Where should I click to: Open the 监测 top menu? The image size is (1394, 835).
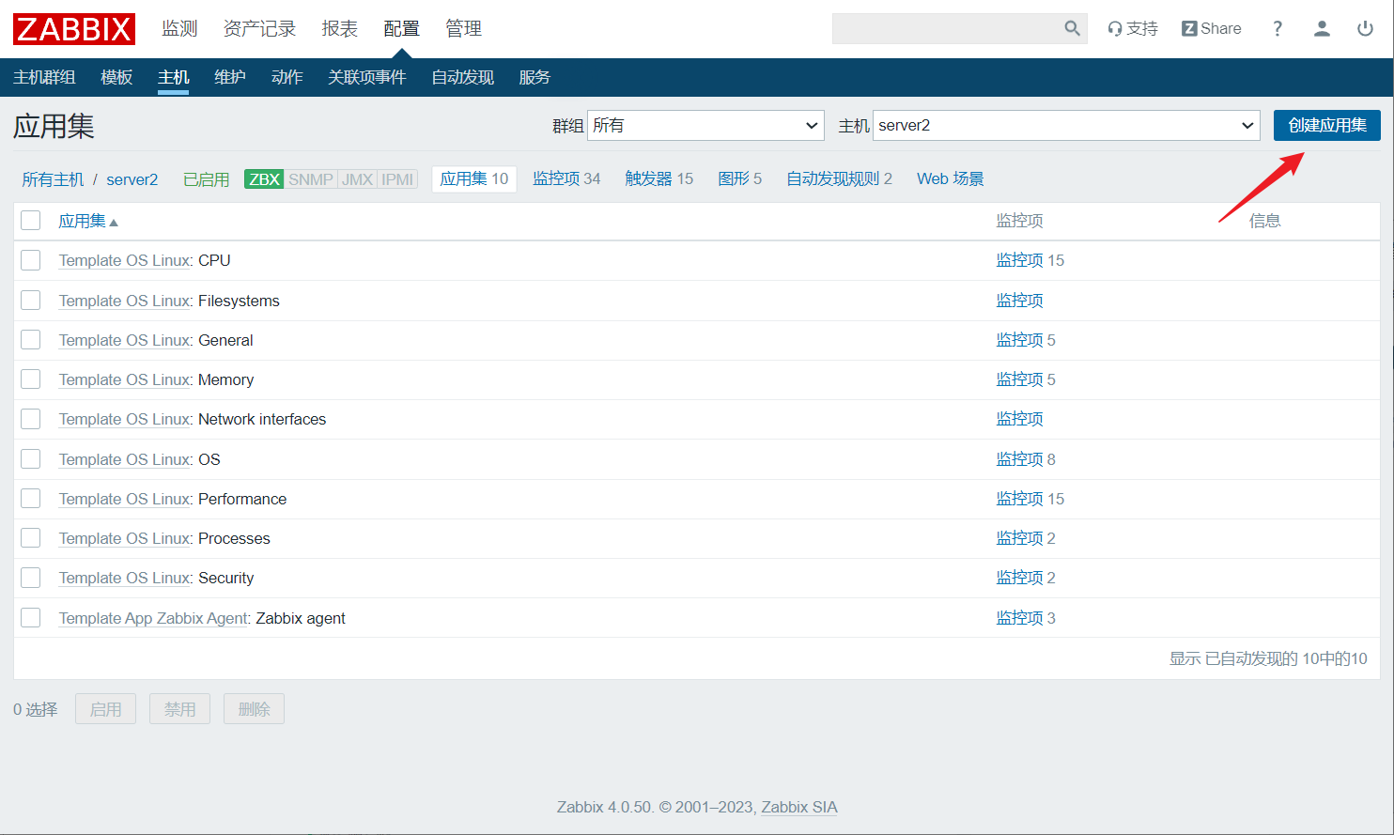pos(179,29)
